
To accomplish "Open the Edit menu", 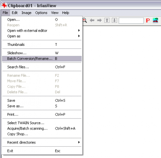I will point(14,13).
